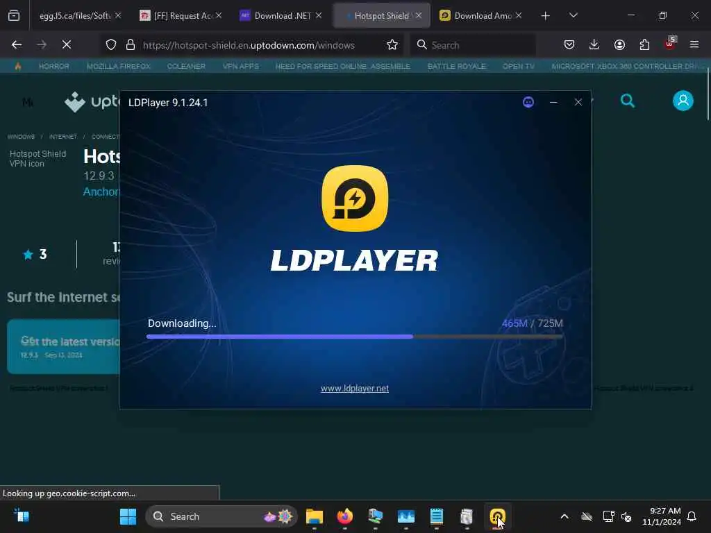Click the uptodown URL address field

249,45
